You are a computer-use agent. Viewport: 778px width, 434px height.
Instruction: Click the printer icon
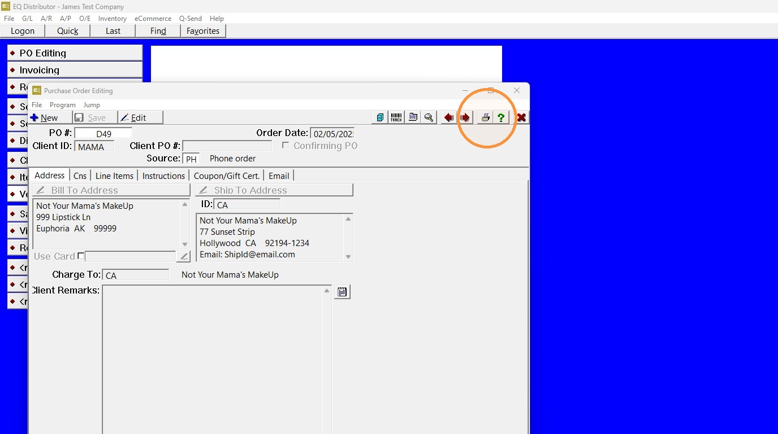[485, 117]
